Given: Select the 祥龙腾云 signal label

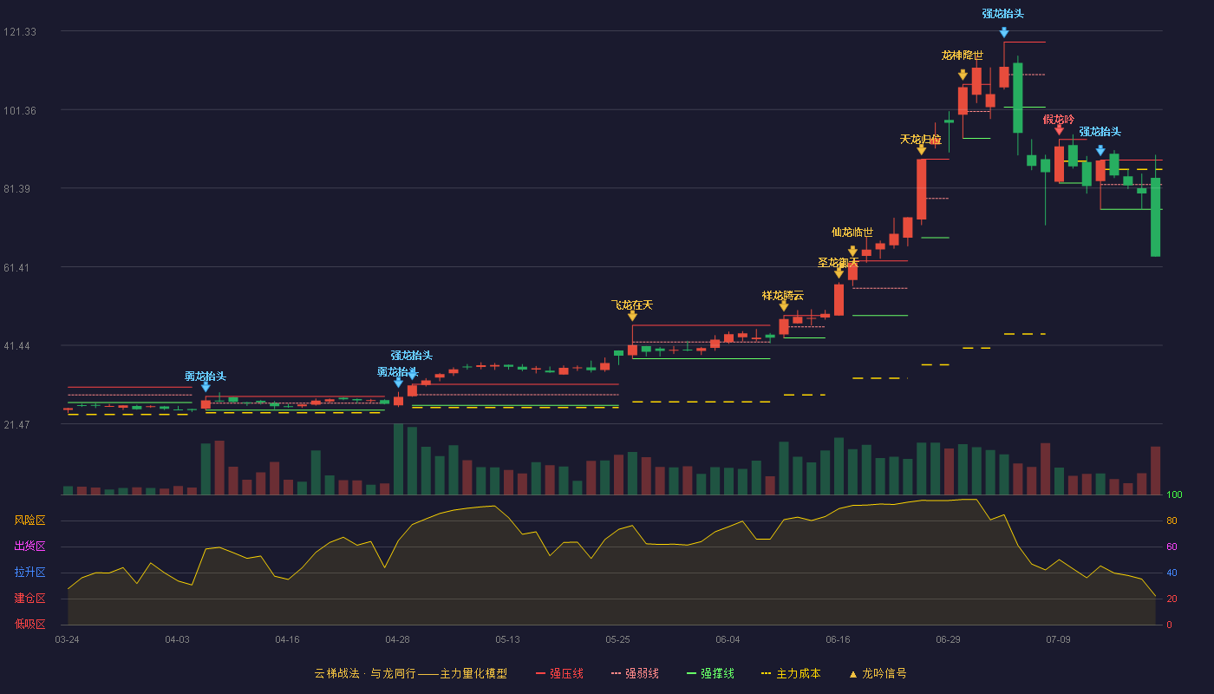Looking at the screenshot, I should pos(783,295).
